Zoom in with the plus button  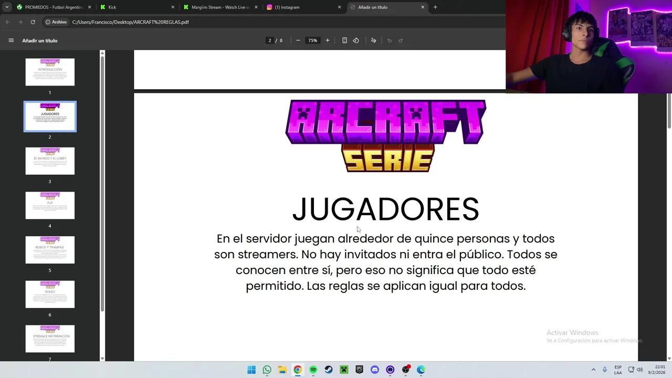pos(328,40)
